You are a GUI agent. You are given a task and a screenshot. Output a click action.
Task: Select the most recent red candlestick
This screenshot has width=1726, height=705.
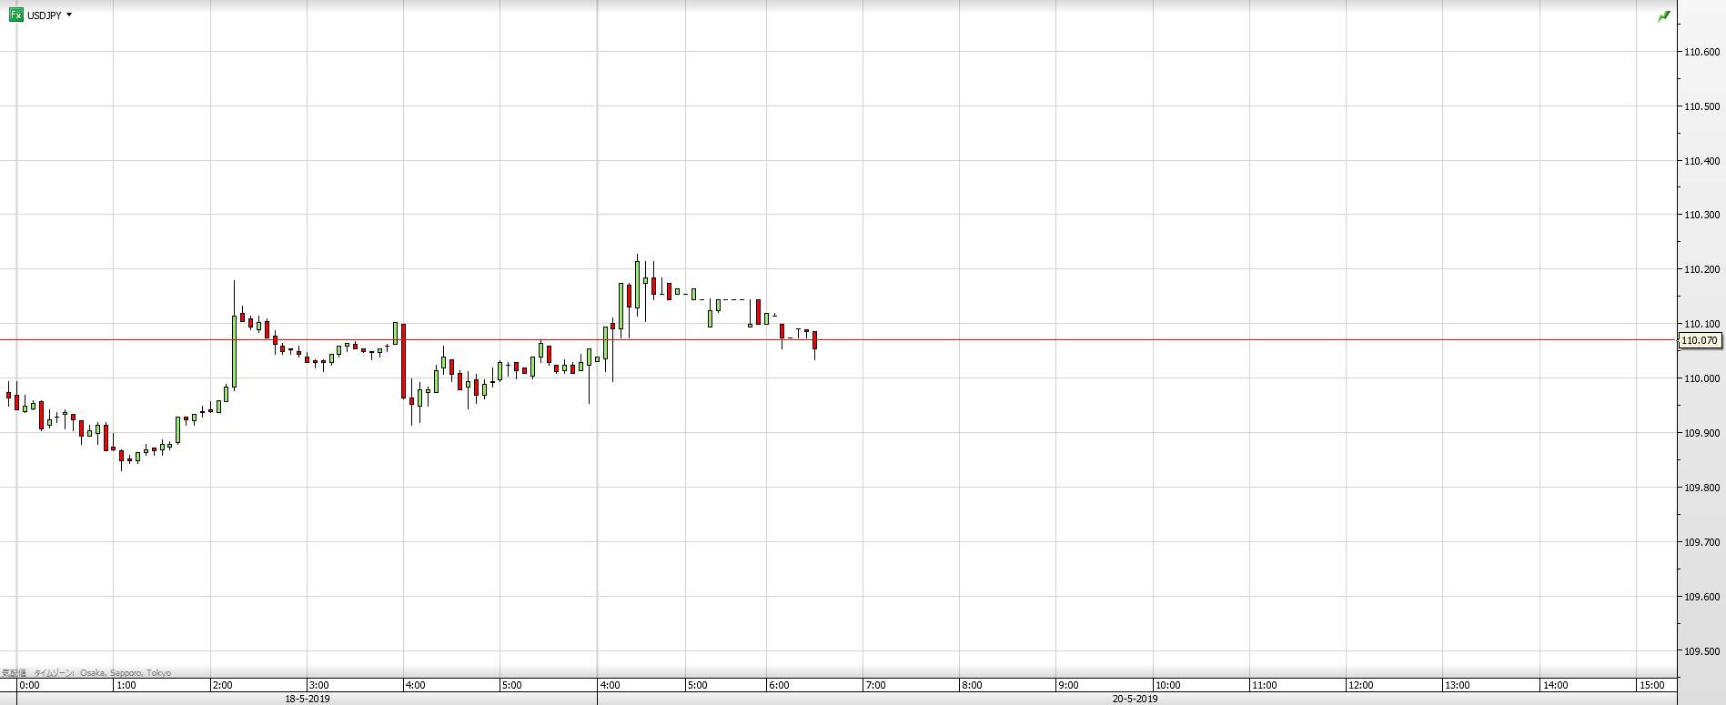pyautogui.click(x=815, y=340)
